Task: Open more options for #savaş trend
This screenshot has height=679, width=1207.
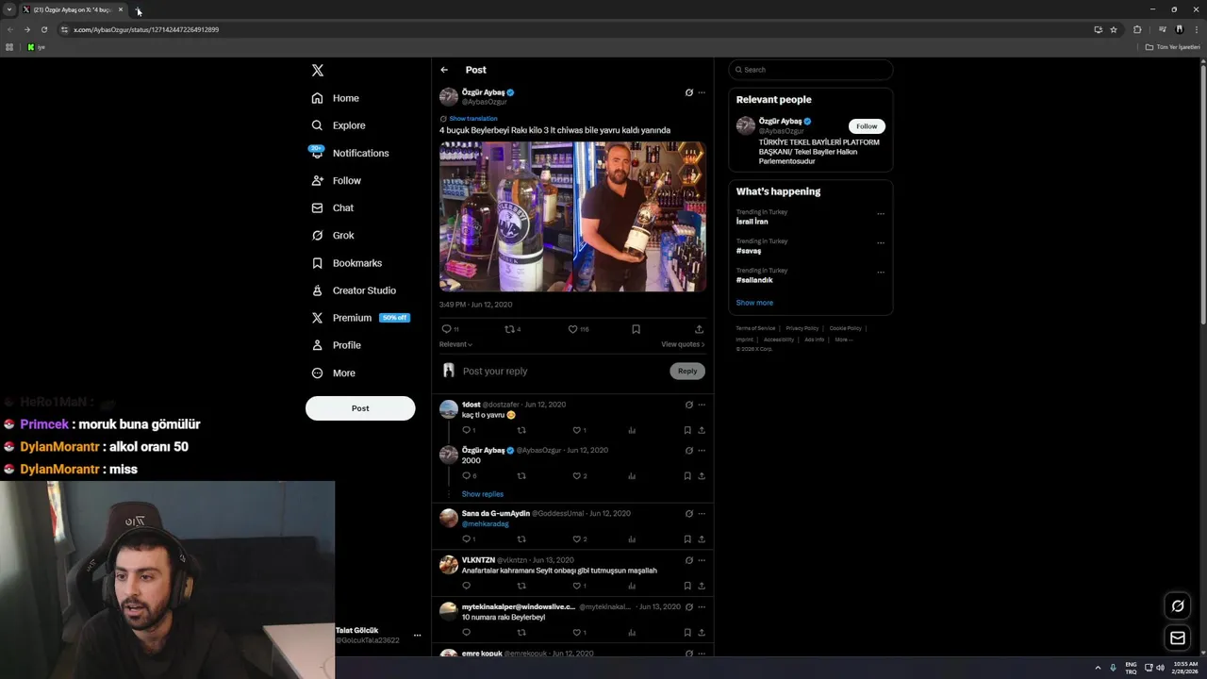Action: pyautogui.click(x=881, y=242)
